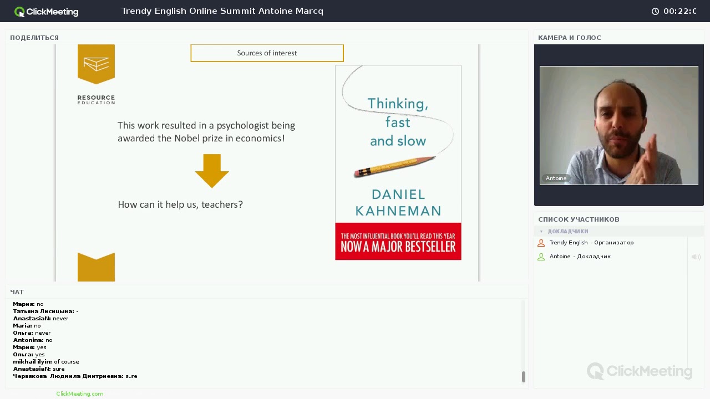Click the elapsed time "00:22:0"
Viewport: 710px width, 399px height.
[x=680, y=11]
